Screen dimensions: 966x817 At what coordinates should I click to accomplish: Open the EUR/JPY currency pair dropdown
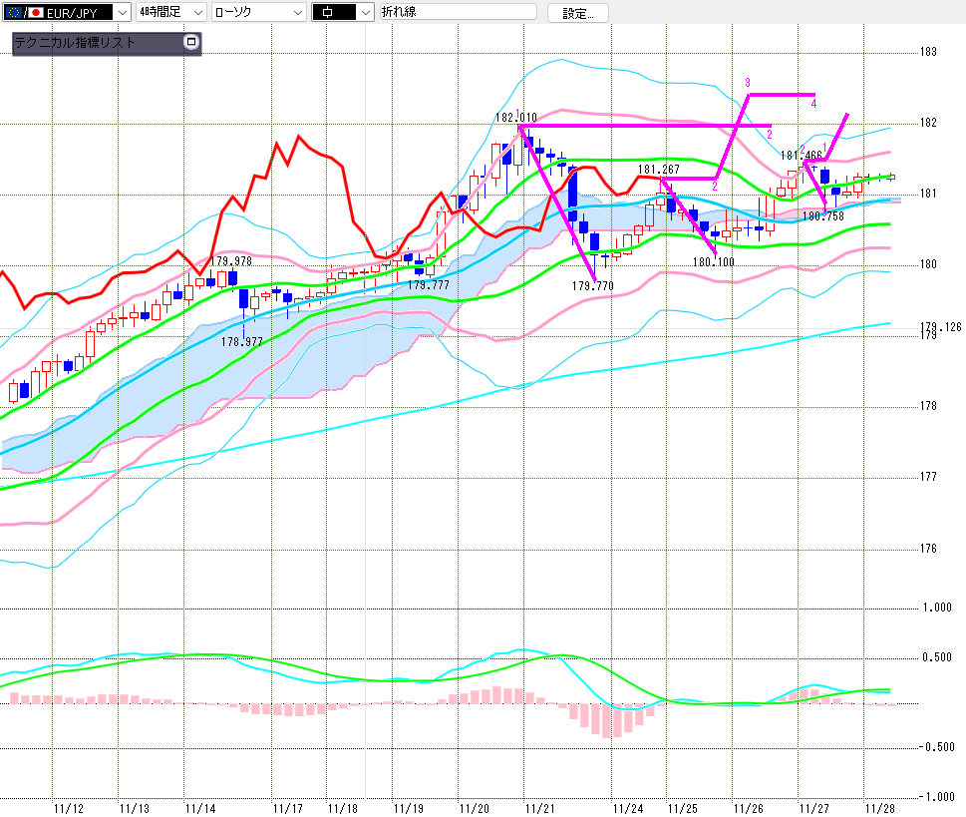click(122, 12)
